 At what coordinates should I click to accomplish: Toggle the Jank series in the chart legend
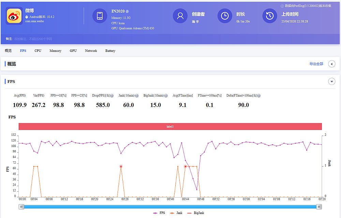pos(178,213)
